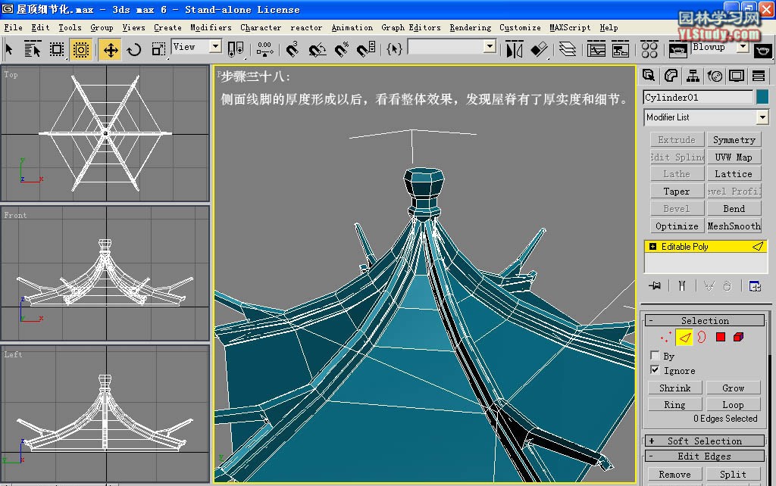Open the Layer Manager icon
The height and width of the screenshot is (486, 776).
coord(567,49)
